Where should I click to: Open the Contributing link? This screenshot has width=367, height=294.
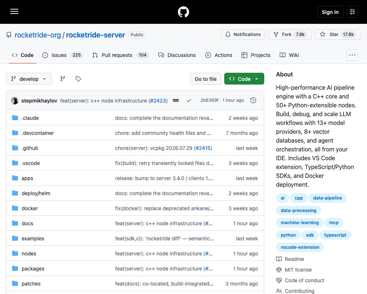click(x=295, y=291)
